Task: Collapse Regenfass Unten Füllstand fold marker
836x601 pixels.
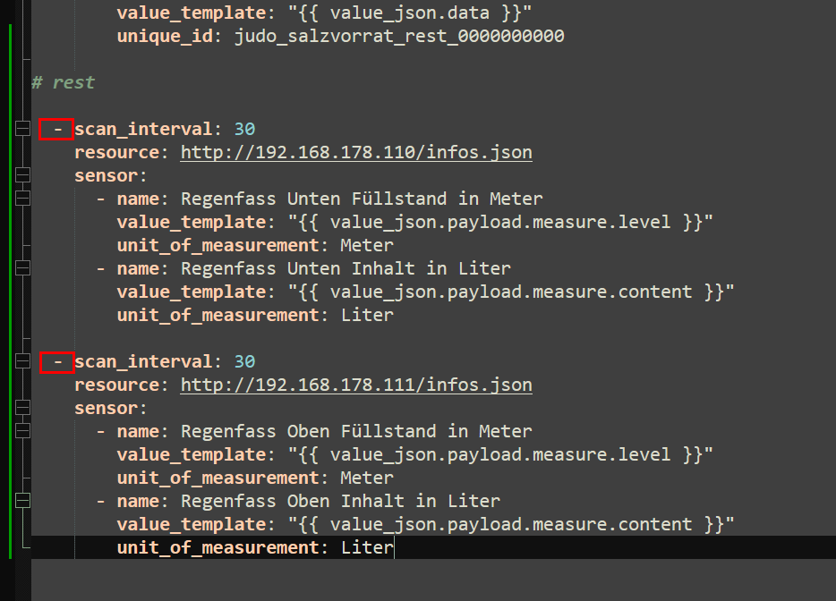Action: 22,199
